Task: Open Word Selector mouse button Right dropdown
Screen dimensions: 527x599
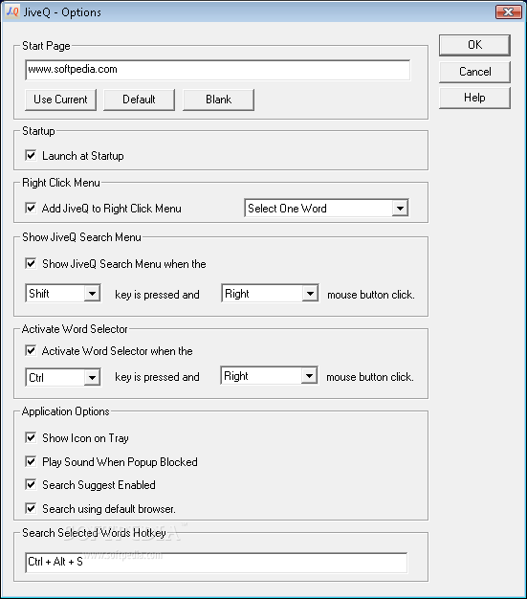Action: pyautogui.click(x=269, y=376)
